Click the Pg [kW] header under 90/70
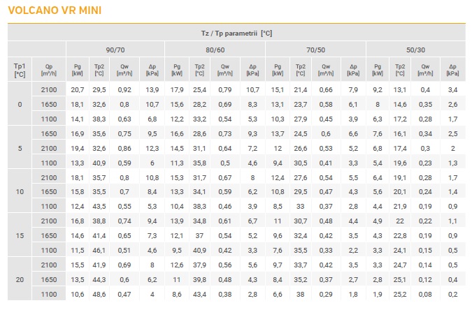472x310 pixels. [x=78, y=70]
